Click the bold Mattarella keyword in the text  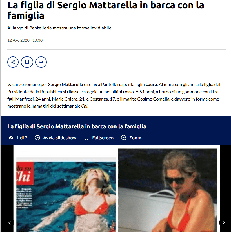(72, 85)
